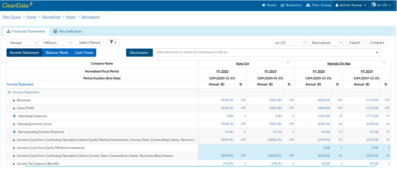
Task: Expand Nonoperating Income (Expense) row
Action: (14, 132)
